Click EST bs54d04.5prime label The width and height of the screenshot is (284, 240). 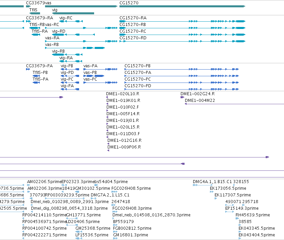tap(111, 182)
